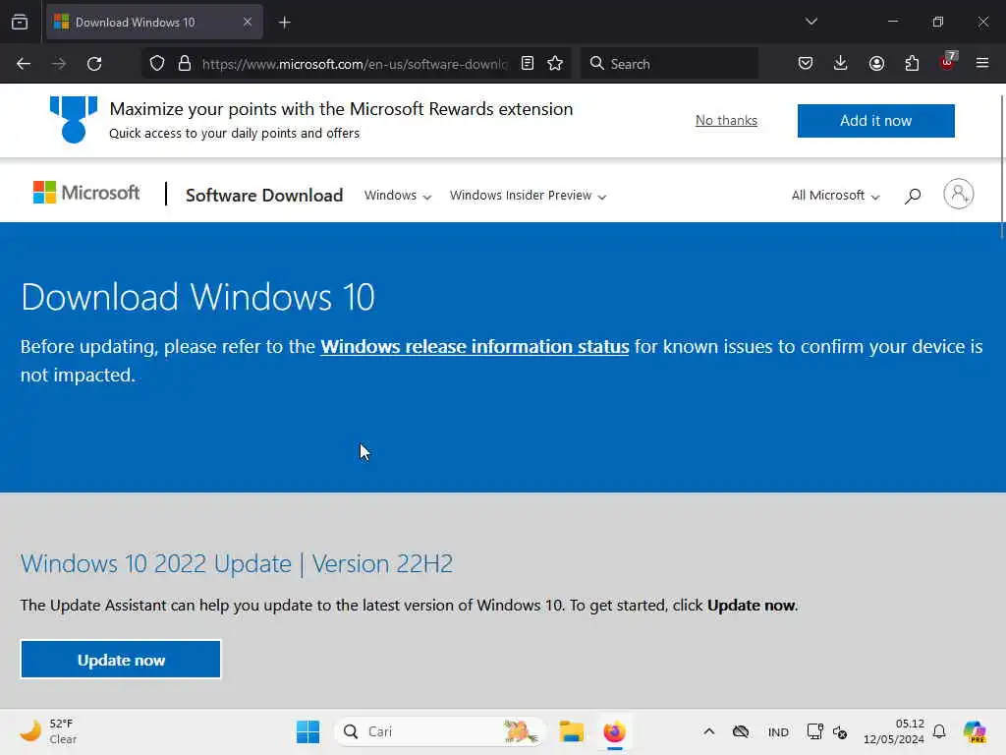Open the weather widget showing 52°F
This screenshot has width=1006, height=755.
coord(48,731)
